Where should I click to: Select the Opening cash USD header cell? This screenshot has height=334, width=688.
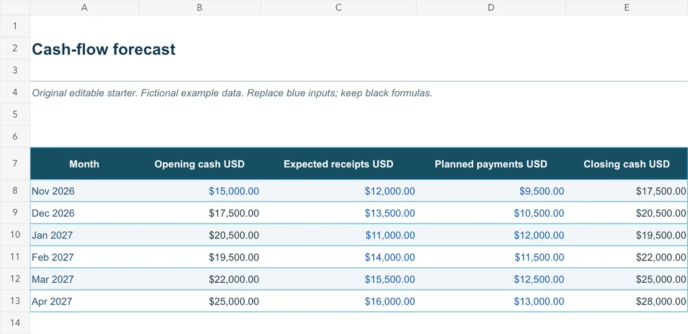click(200, 164)
